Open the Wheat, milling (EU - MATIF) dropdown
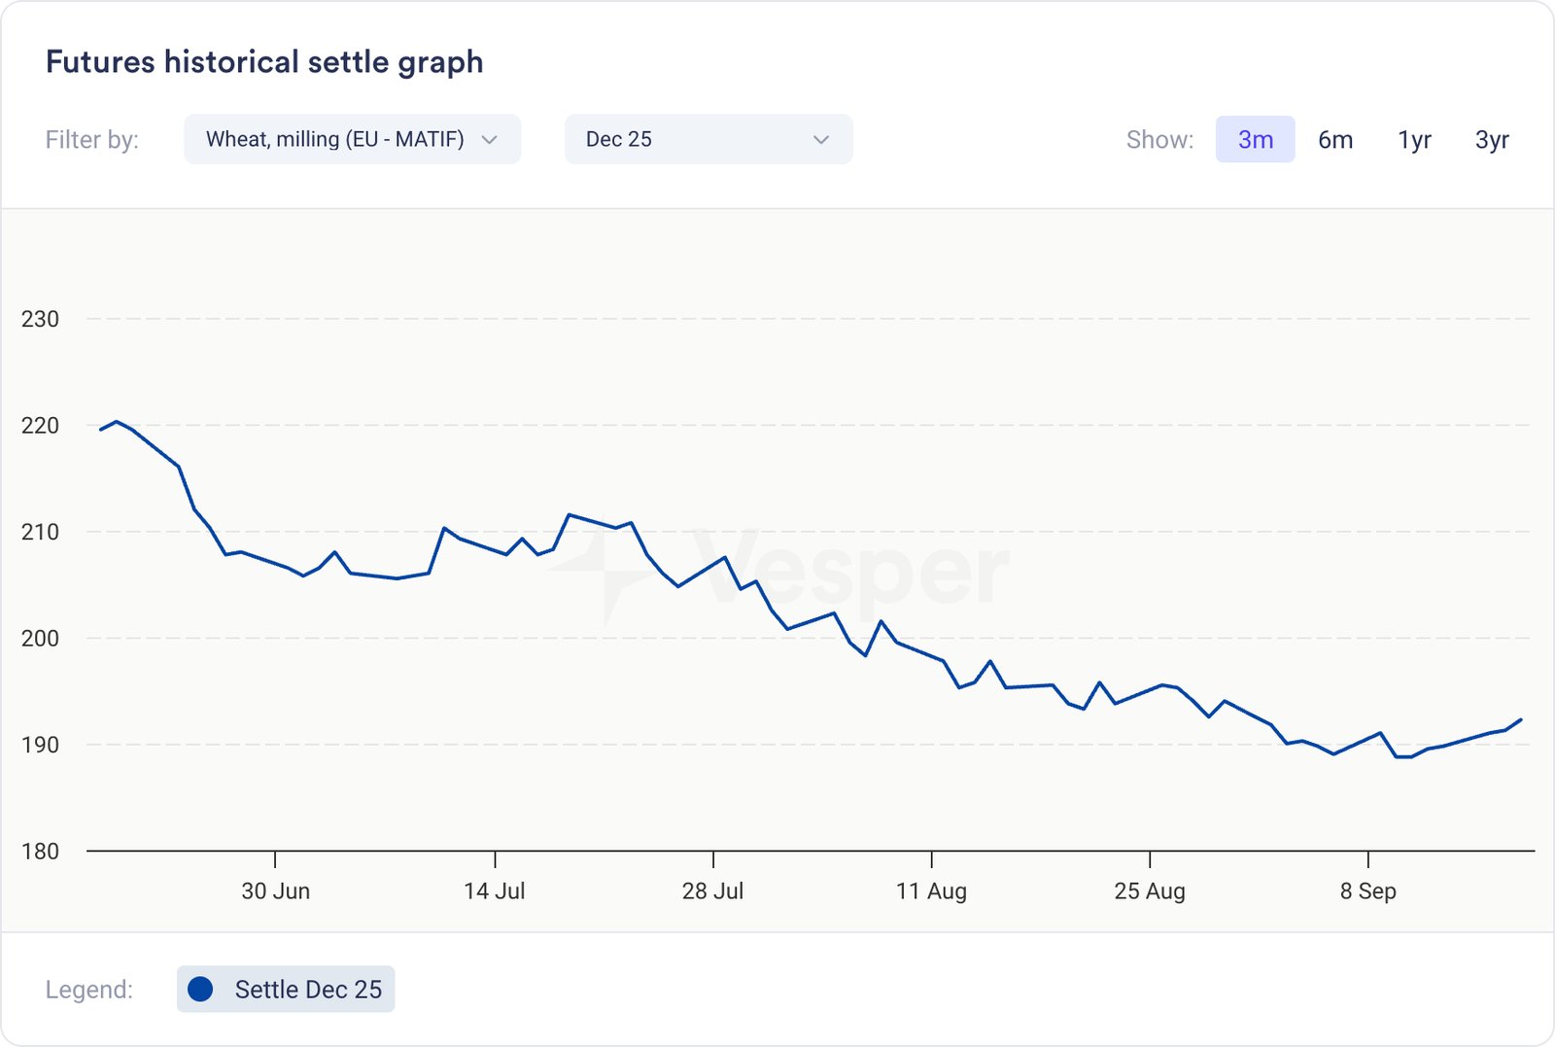 point(335,139)
